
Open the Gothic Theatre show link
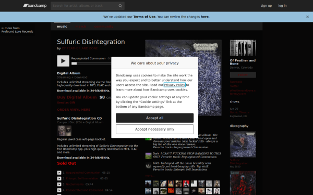point(239,112)
